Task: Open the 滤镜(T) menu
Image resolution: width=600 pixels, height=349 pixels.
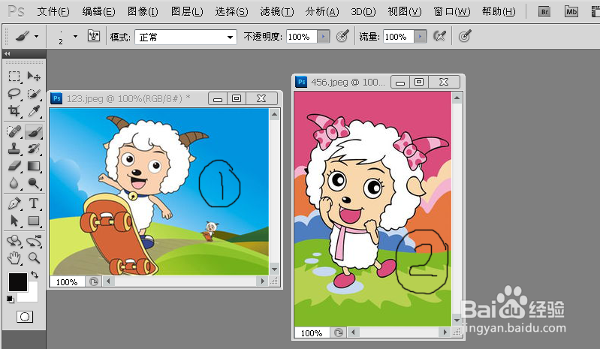Action: pos(277,12)
